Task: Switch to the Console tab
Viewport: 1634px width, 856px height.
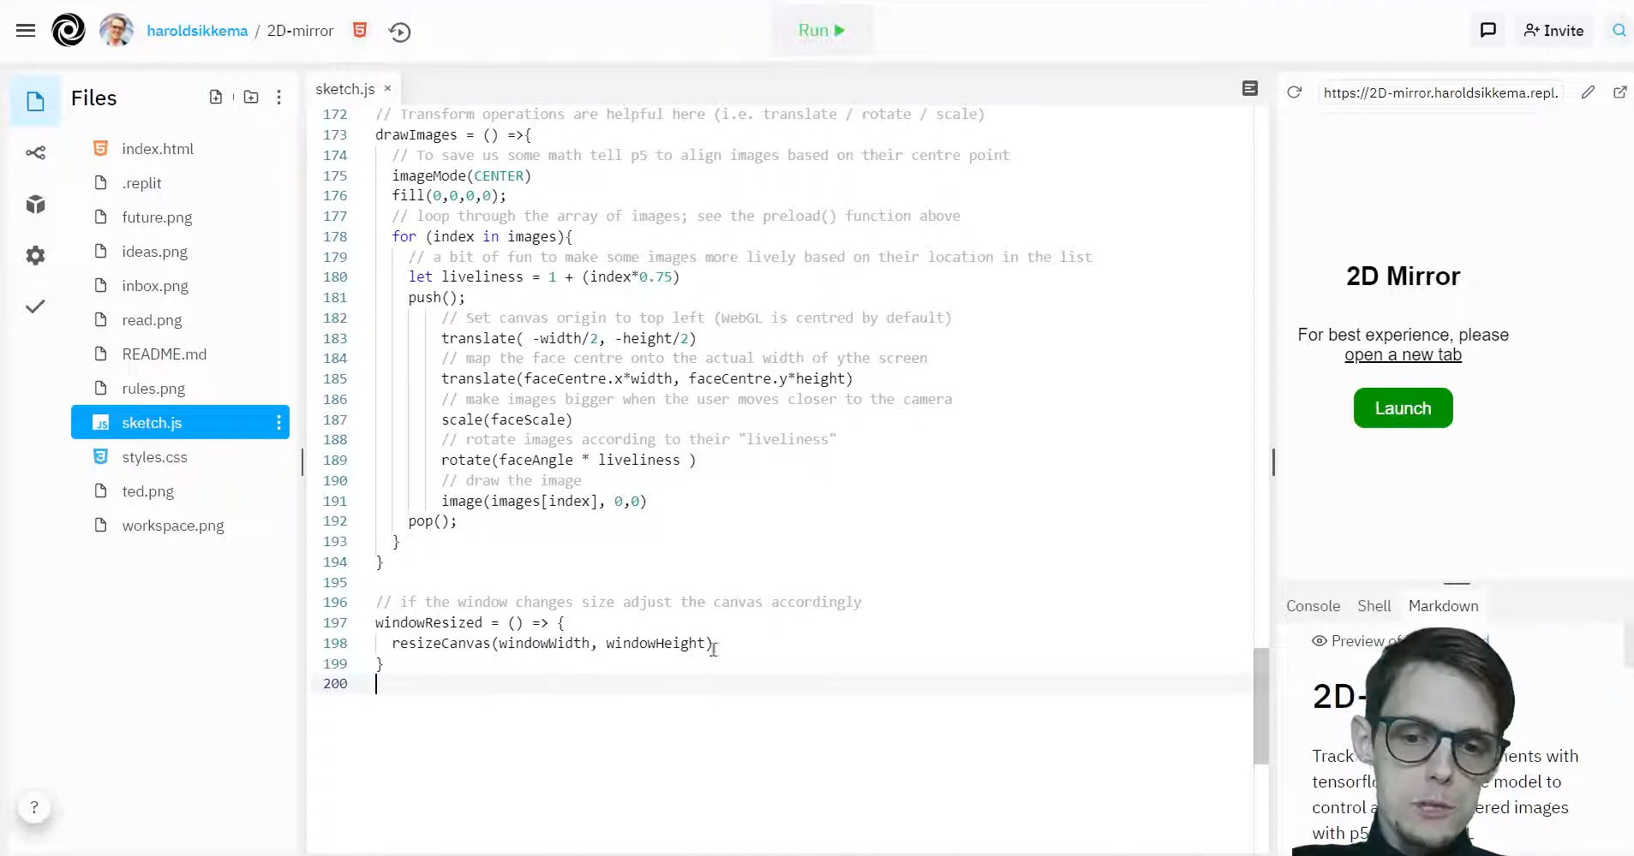Action: pyautogui.click(x=1313, y=606)
